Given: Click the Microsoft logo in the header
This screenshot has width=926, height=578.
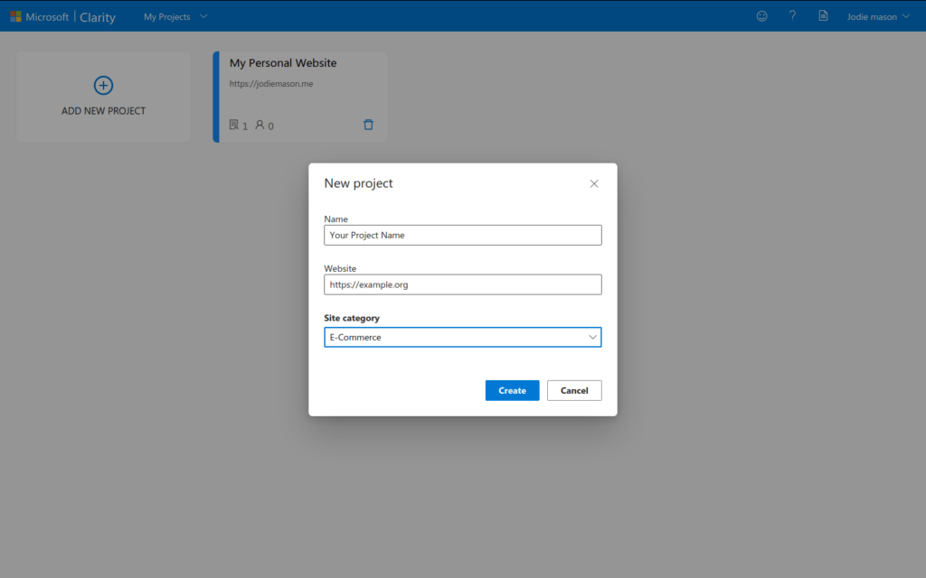Looking at the screenshot, I should (x=16, y=16).
